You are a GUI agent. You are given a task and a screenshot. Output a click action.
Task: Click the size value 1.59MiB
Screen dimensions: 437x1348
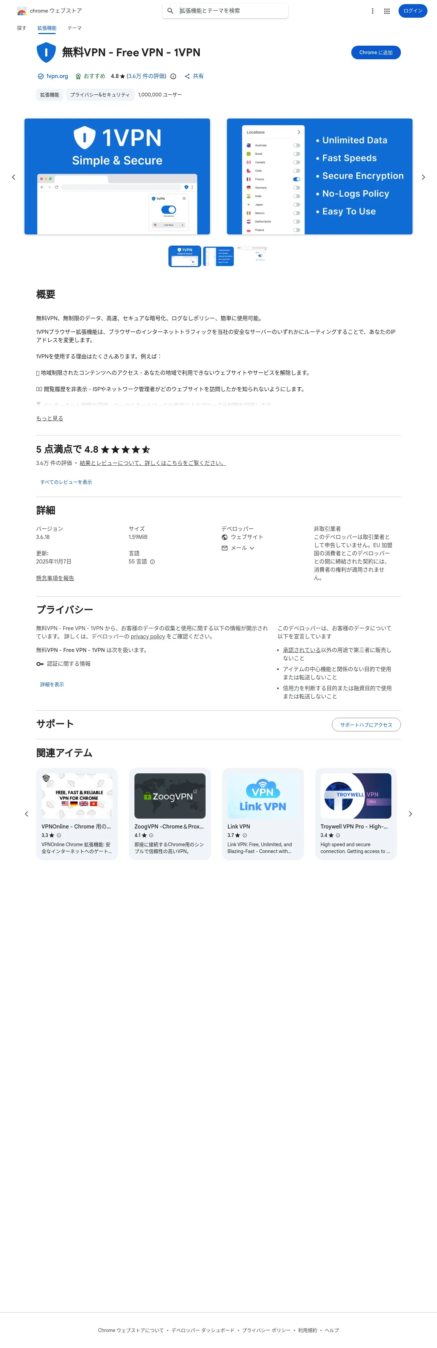pos(138,537)
